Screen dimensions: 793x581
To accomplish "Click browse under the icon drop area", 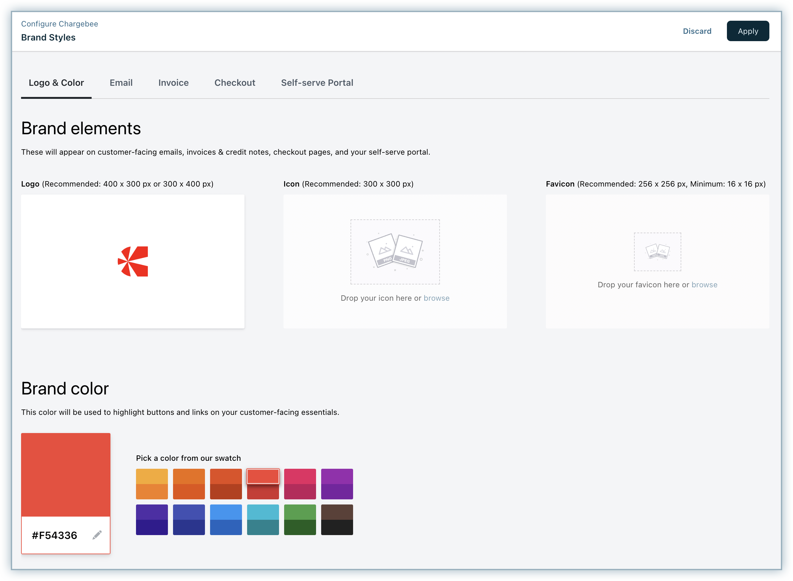I will [x=436, y=298].
